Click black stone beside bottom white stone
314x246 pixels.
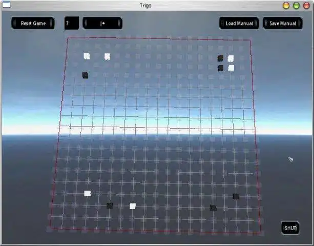pos(110,206)
